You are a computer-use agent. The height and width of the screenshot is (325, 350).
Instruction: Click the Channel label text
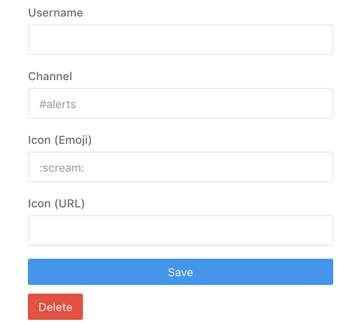coord(50,76)
